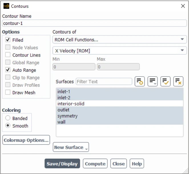Screen dimensions: 189x174
Task: Close the Contours dialog with X
Action: click(183, 6)
